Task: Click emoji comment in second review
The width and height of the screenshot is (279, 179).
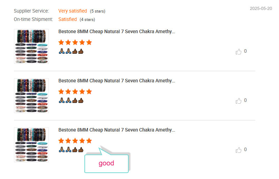Action: point(71,100)
